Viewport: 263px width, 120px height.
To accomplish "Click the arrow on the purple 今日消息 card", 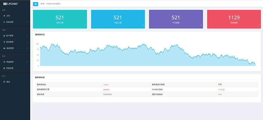I will coord(201,25).
